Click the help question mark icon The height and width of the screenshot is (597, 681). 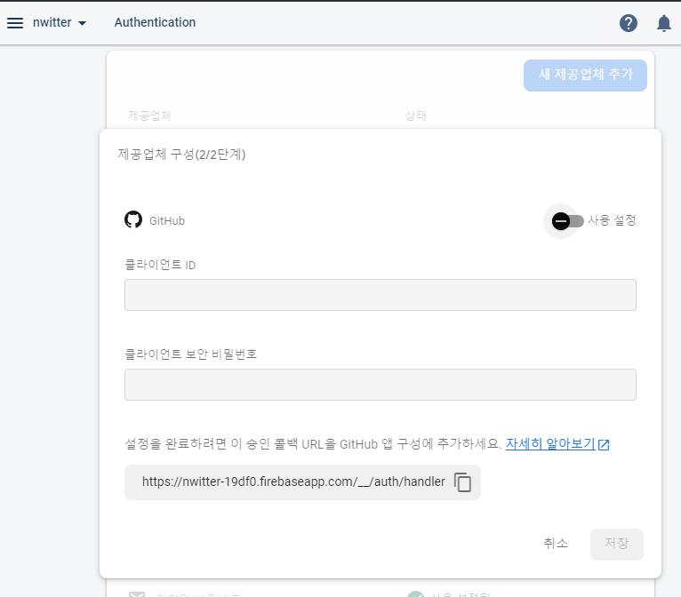tap(628, 23)
